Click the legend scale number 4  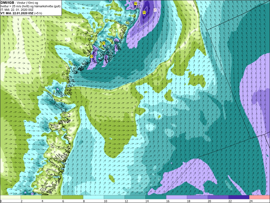(42, 201)
